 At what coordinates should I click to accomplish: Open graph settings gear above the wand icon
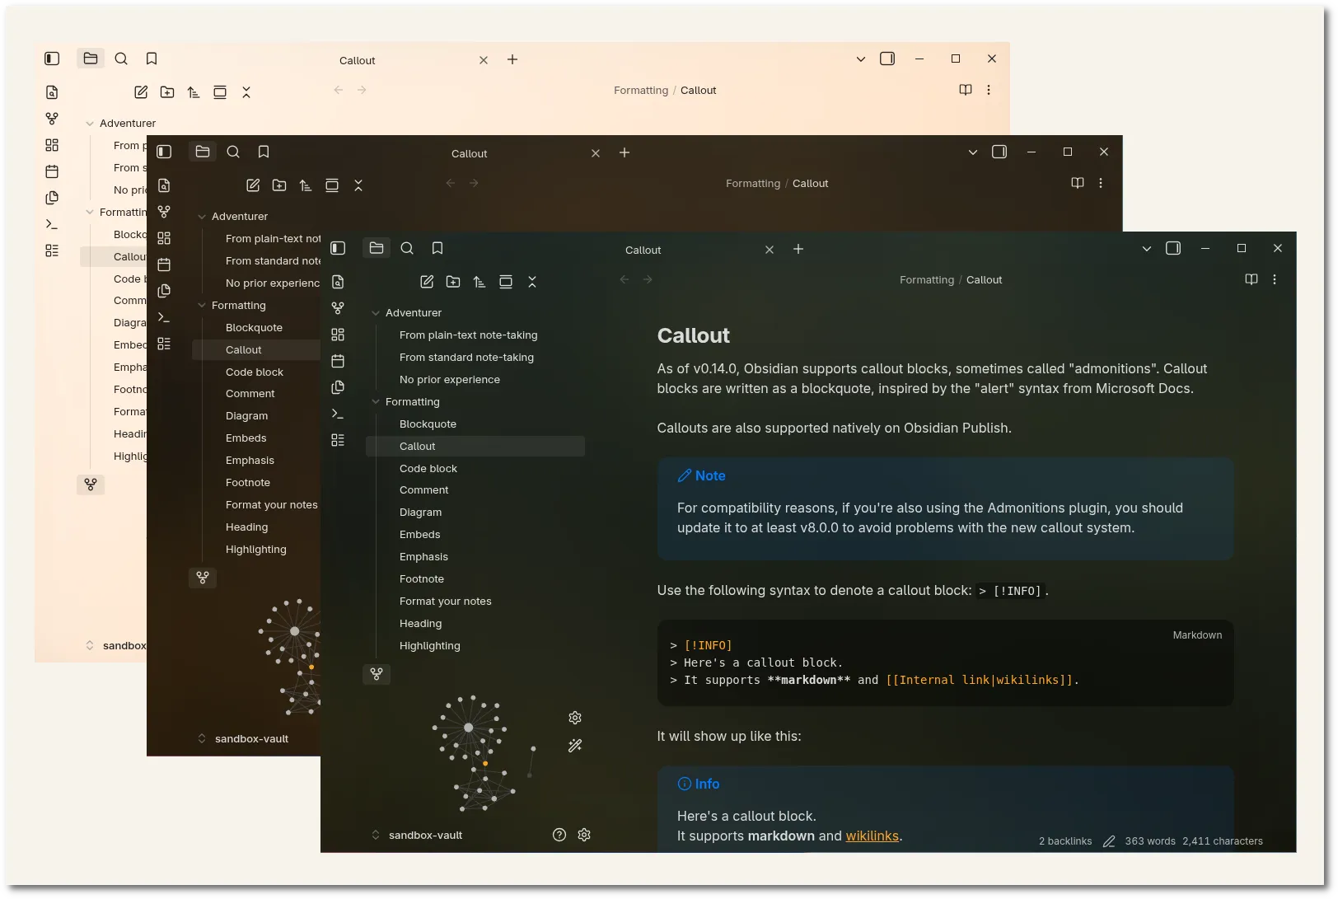(575, 718)
